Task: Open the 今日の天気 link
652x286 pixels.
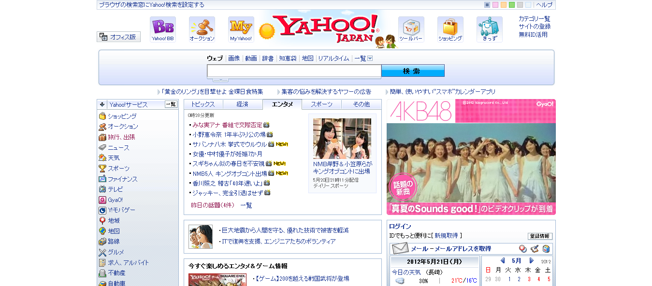Action: [x=406, y=272]
